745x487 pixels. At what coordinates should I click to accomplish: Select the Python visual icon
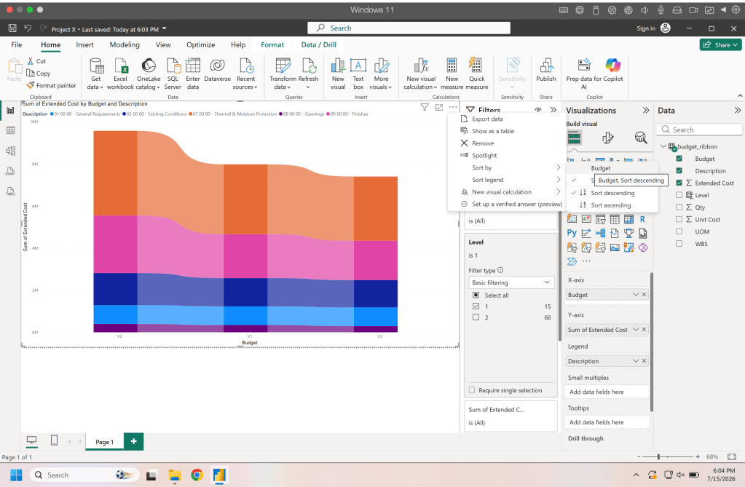tap(572, 233)
